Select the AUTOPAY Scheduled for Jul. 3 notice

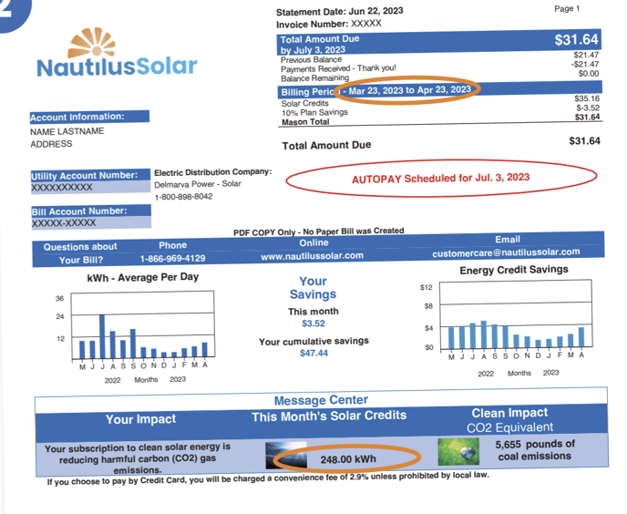[x=440, y=180]
